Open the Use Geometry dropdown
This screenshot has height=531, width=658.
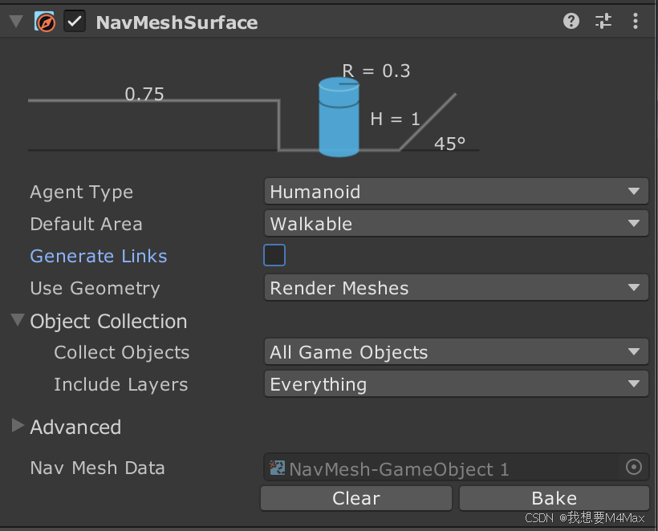(x=456, y=288)
